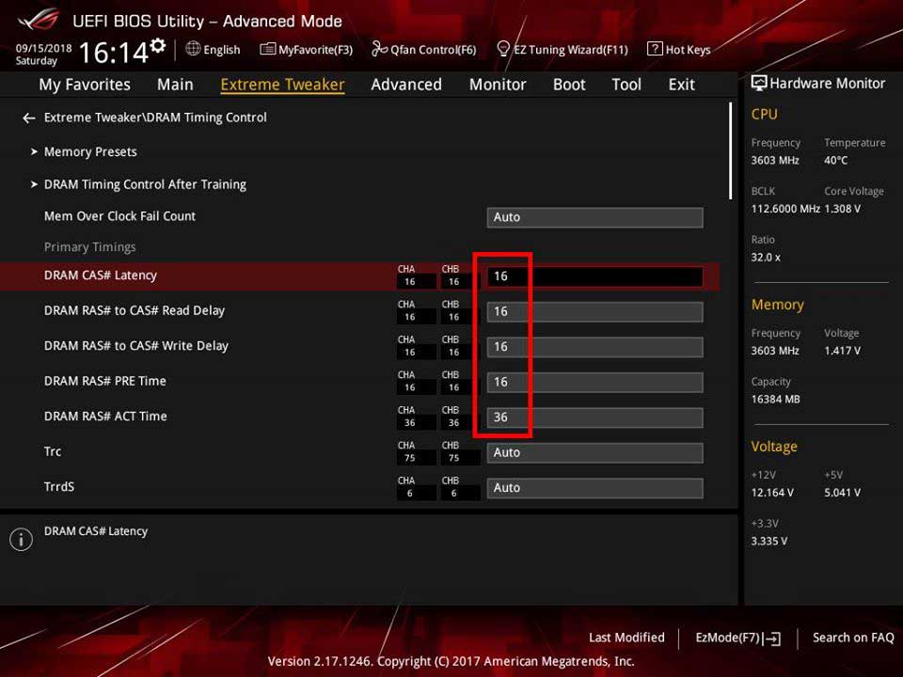Click the Hardware Monitor header icon
This screenshot has height=677, width=903.
click(x=759, y=84)
